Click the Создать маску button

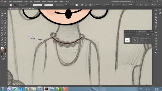pos(143,38)
